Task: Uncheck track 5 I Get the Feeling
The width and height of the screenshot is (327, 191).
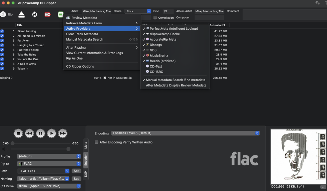Action: coord(2,50)
